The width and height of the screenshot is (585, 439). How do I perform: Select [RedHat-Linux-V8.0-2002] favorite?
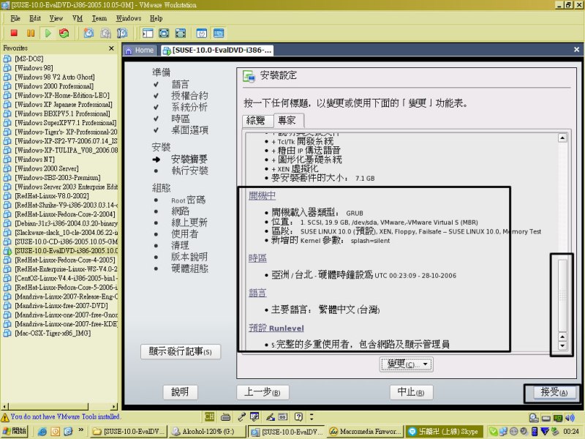point(52,196)
